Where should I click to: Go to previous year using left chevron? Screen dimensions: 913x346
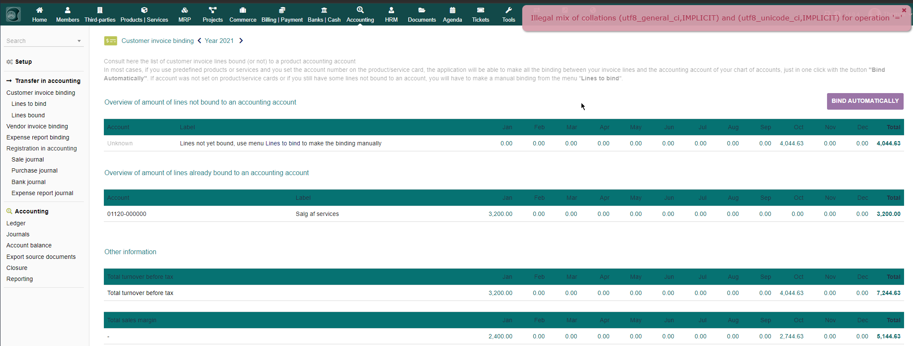coord(199,41)
